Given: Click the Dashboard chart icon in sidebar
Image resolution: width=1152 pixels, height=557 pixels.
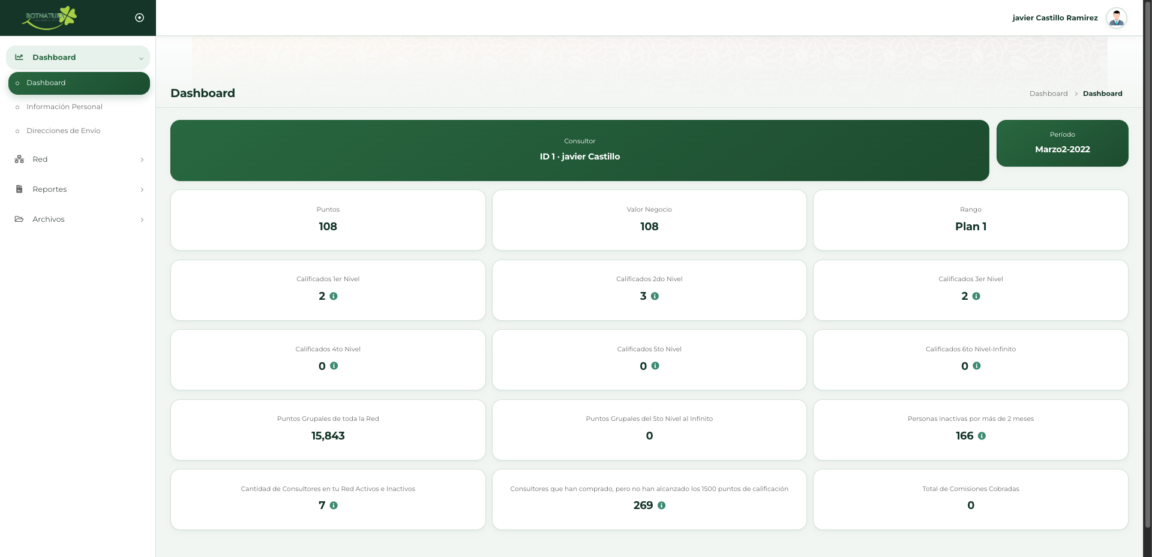Looking at the screenshot, I should [19, 57].
